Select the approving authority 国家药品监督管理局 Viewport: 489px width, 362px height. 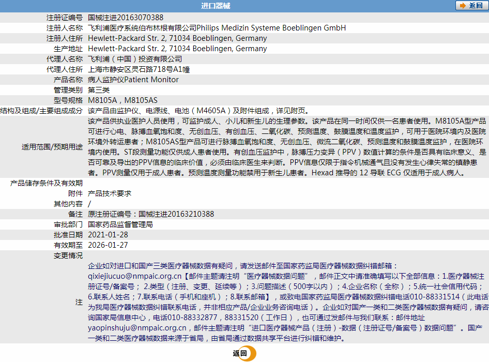120,224
